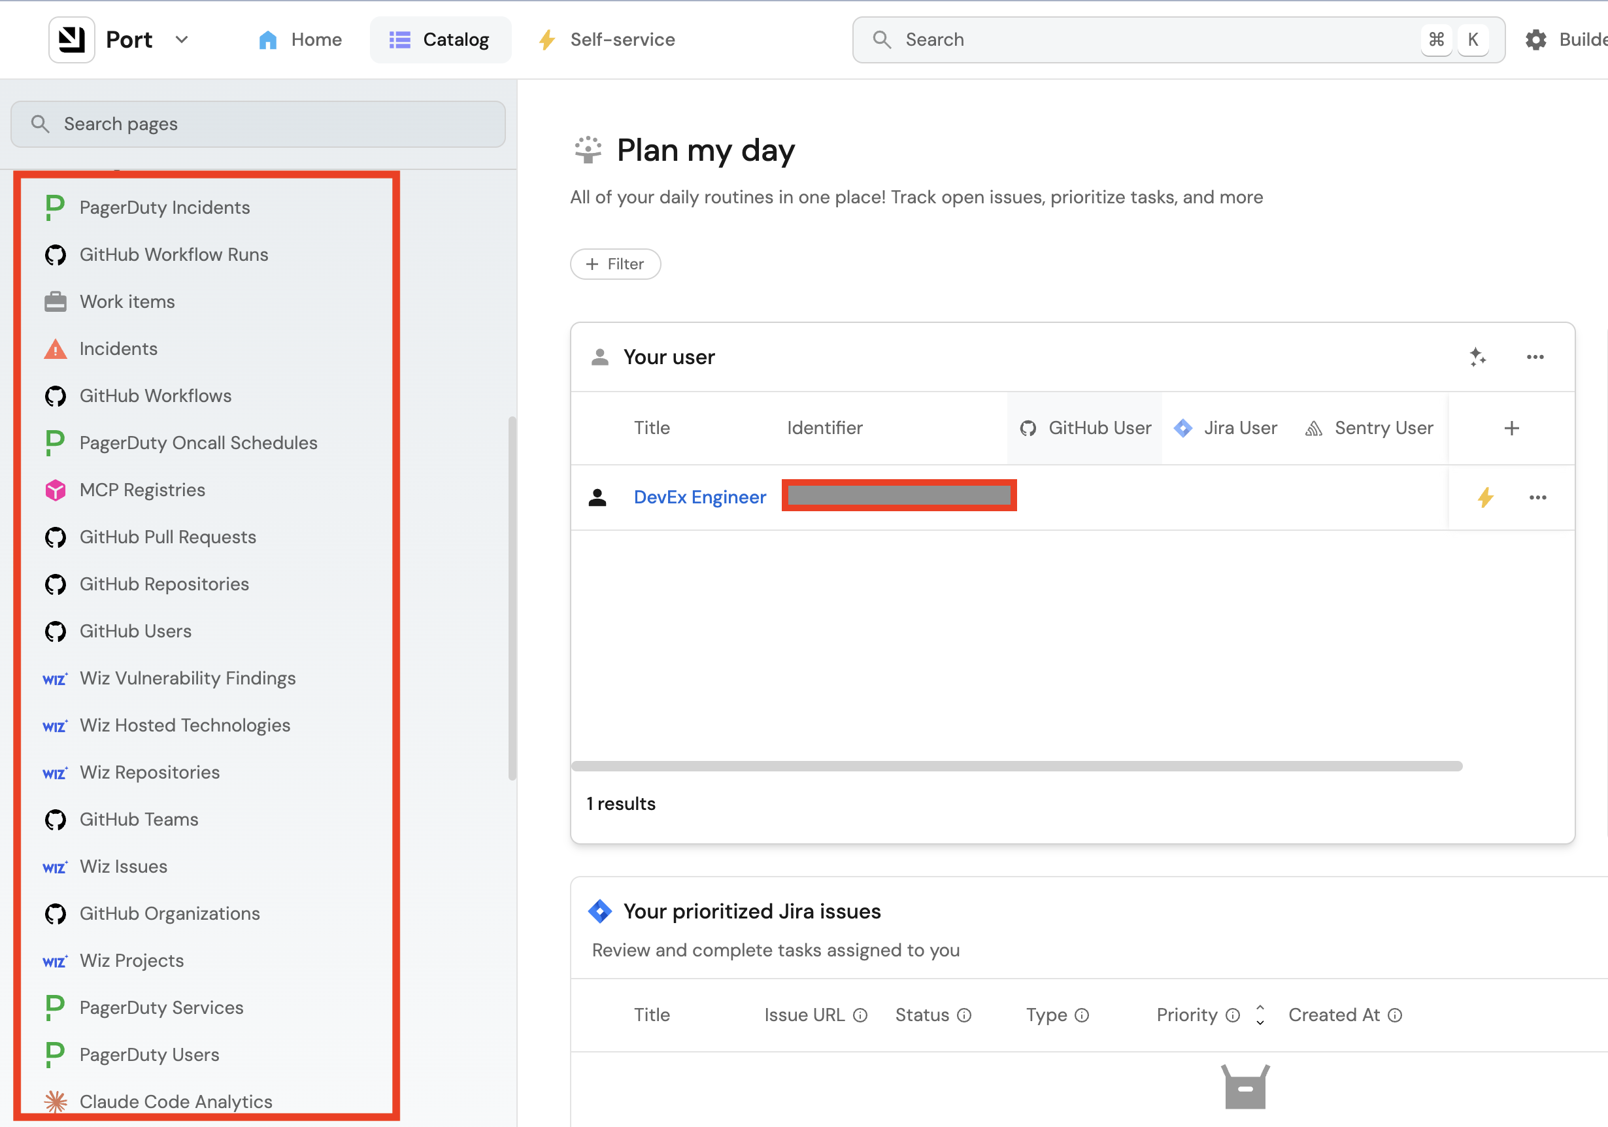This screenshot has height=1127, width=1608.
Task: Click the Filter button
Action: (615, 264)
